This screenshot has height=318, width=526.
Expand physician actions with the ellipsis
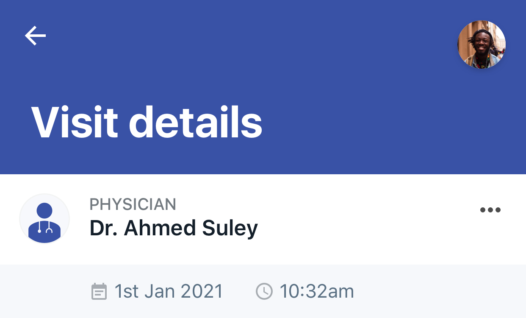[490, 210]
